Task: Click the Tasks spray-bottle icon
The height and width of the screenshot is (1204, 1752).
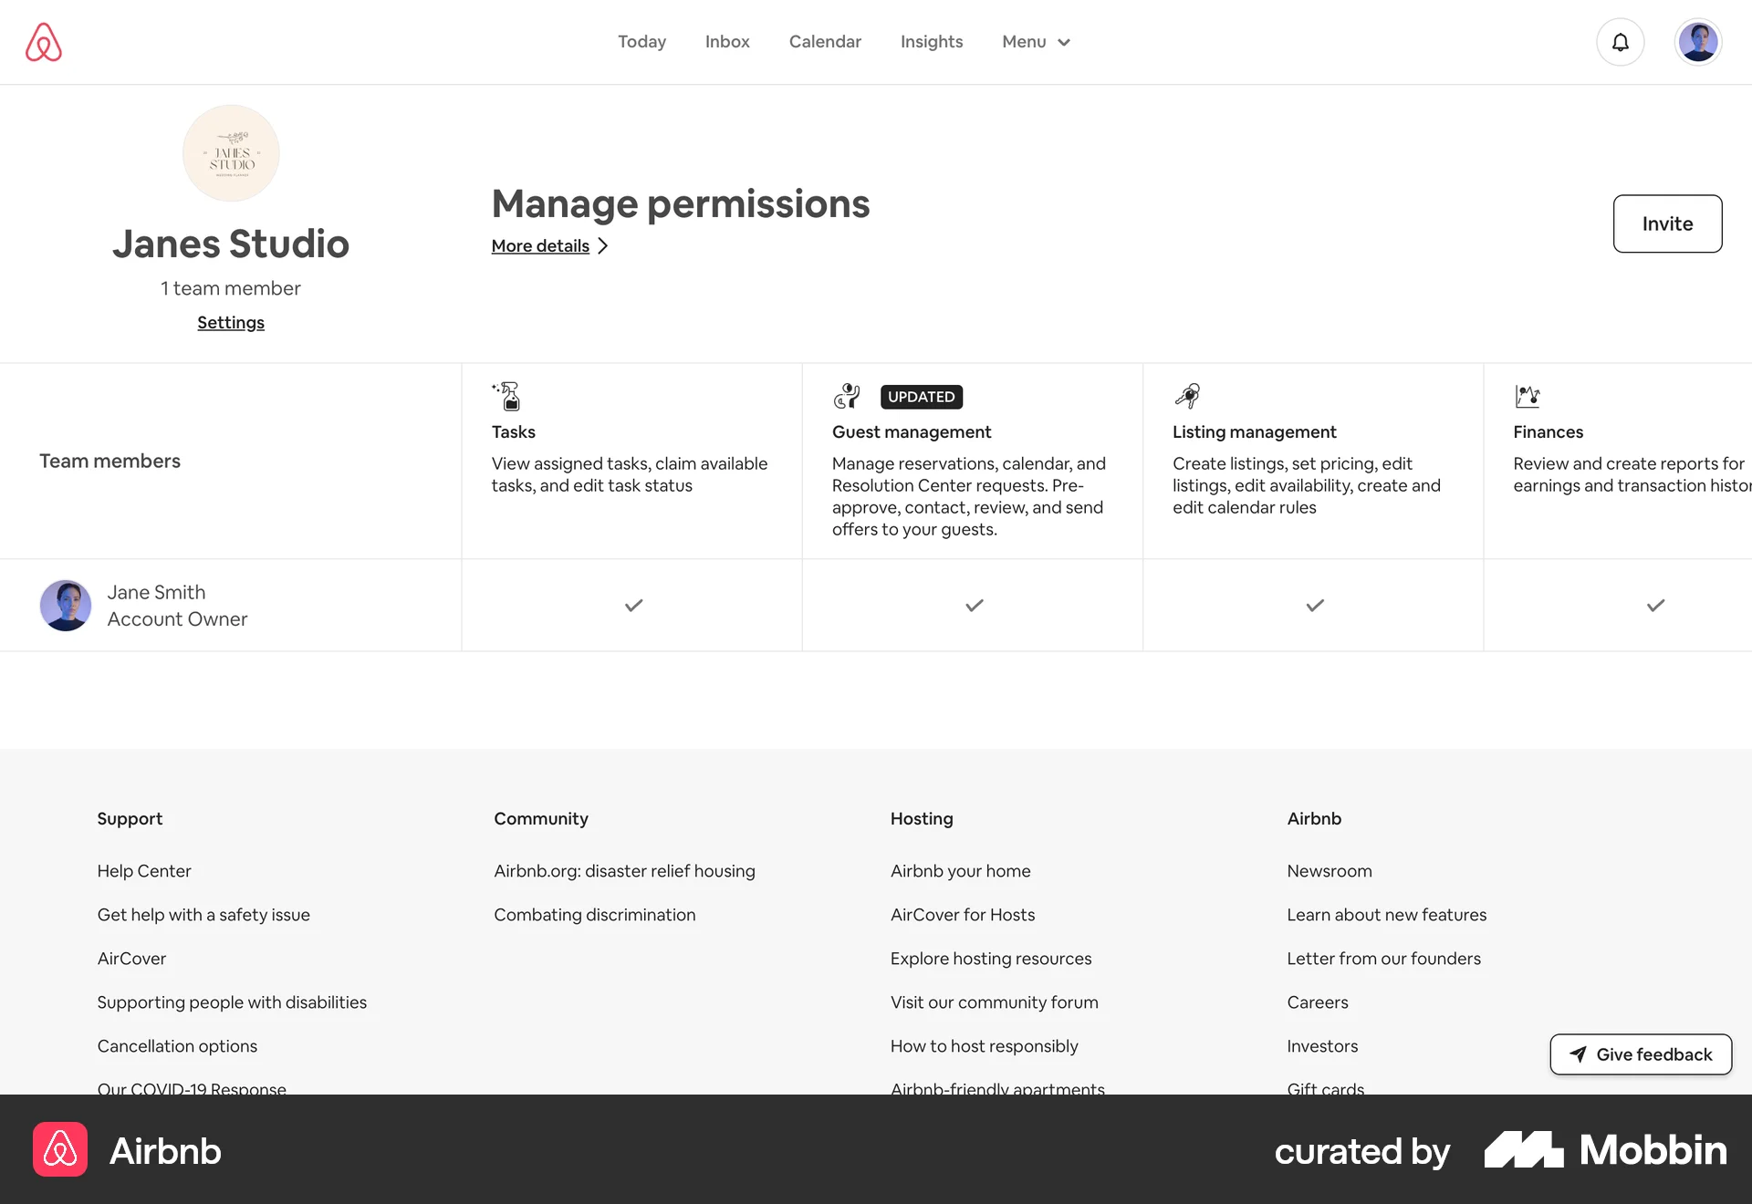Action: (507, 396)
